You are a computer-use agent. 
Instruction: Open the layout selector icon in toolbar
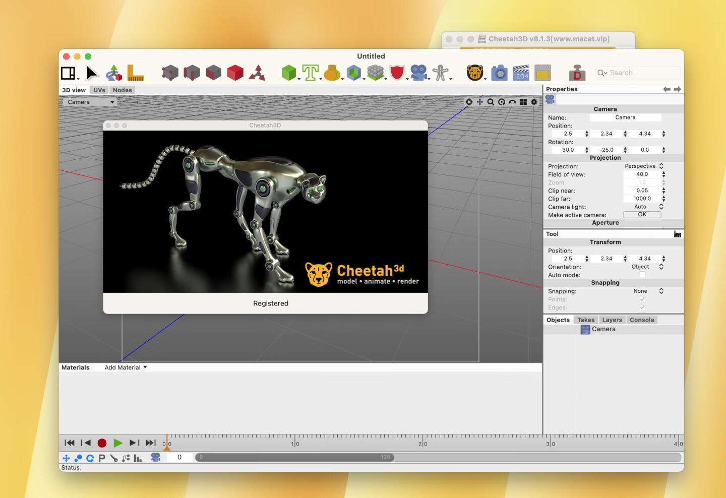point(69,74)
